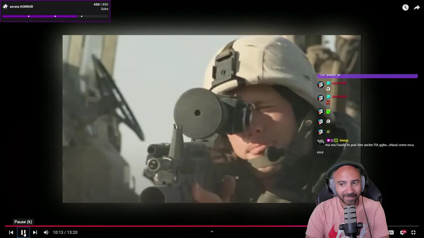Toggle closed captions CC button
Screen dimensions: 424x238
[x=391, y=232]
